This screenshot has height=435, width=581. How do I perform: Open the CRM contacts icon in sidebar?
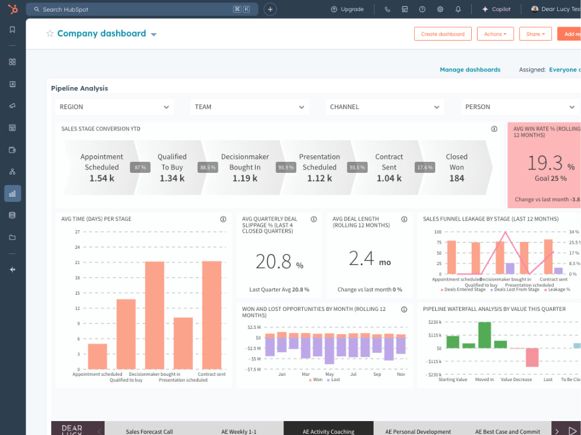pos(12,84)
